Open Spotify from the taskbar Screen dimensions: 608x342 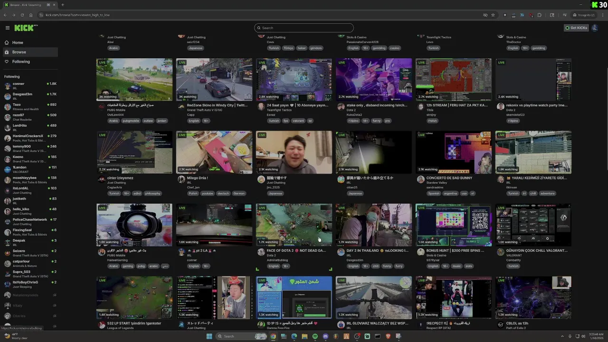pos(315,336)
